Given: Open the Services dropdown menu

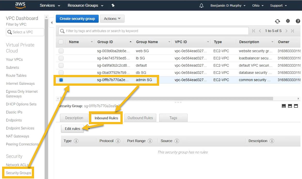Looking at the screenshot, I should pyautogui.click(x=50, y=5).
